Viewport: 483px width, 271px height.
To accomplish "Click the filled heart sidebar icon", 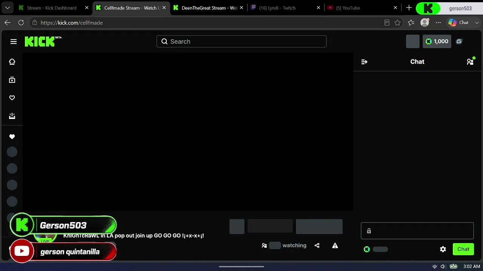I will 12,137.
